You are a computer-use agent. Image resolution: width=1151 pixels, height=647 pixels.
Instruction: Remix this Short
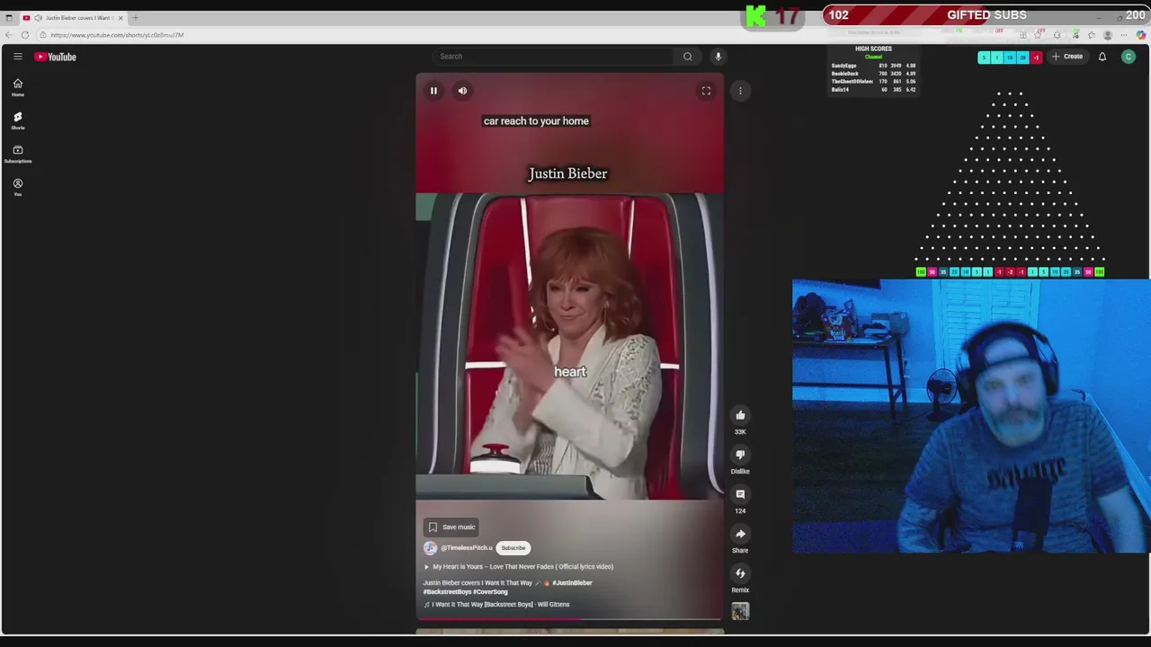tap(740, 573)
